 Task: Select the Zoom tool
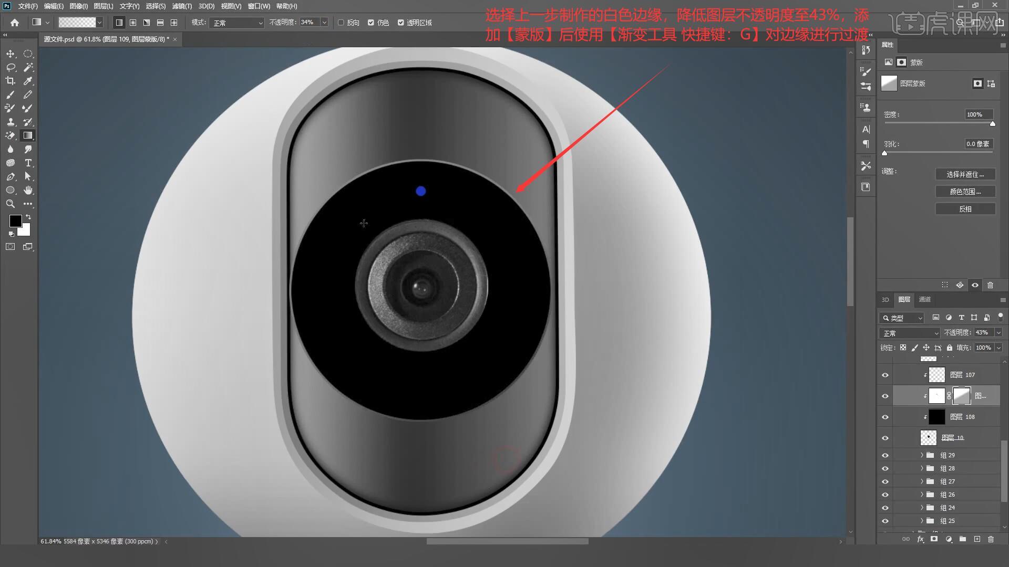tap(11, 204)
